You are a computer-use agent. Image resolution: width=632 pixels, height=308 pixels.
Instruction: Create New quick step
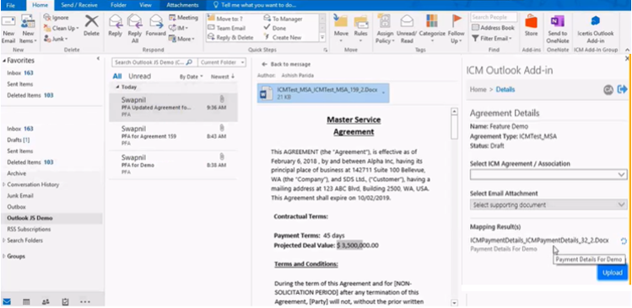point(283,37)
